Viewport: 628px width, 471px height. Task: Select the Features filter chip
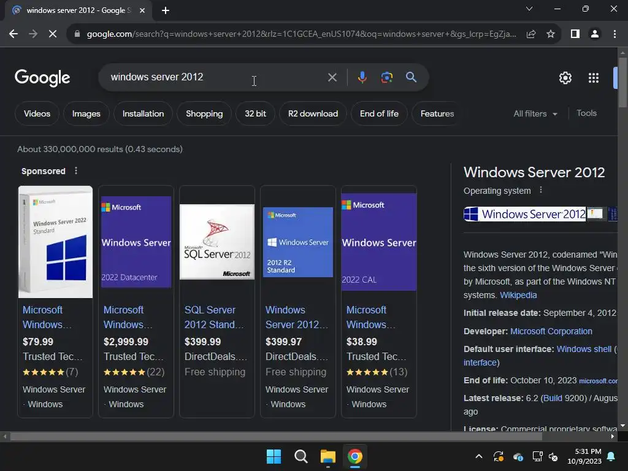pos(437,113)
